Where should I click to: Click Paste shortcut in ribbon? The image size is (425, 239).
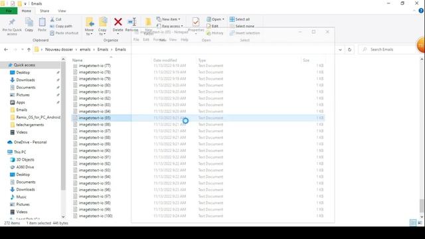click(64, 33)
